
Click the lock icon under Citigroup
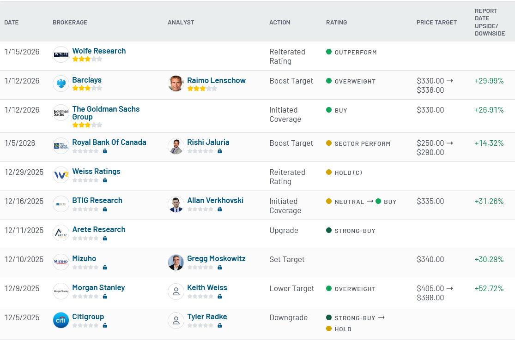(105, 325)
